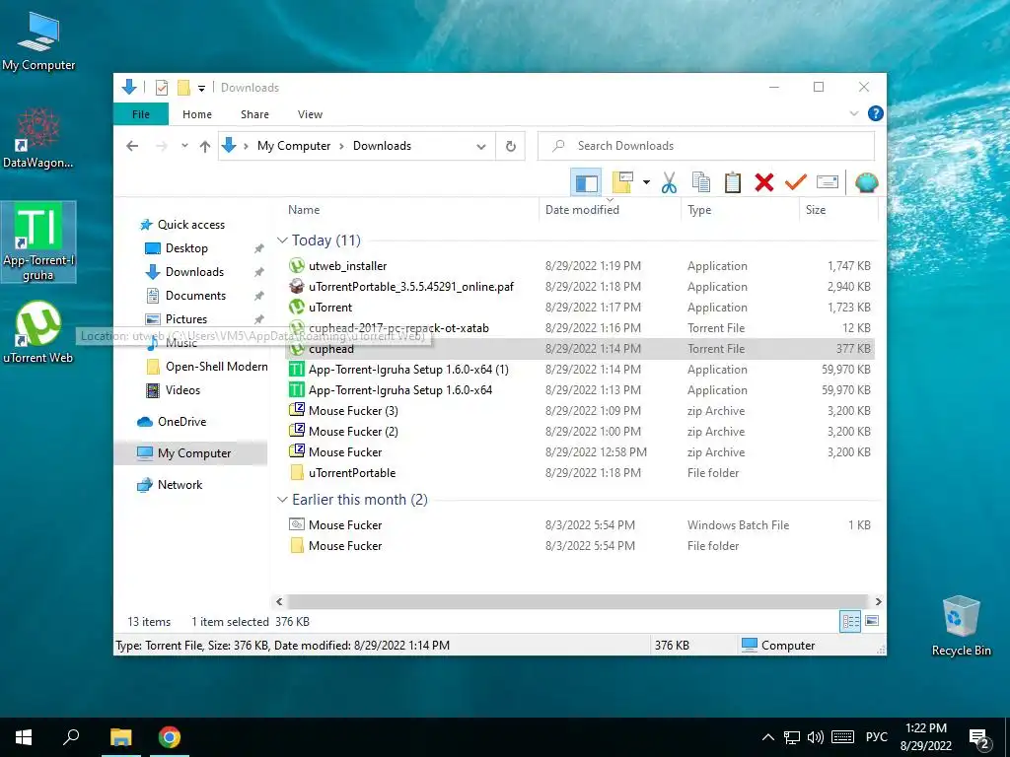1010x757 pixels.
Task: Click My Computer in the address path
Action: [x=294, y=146]
